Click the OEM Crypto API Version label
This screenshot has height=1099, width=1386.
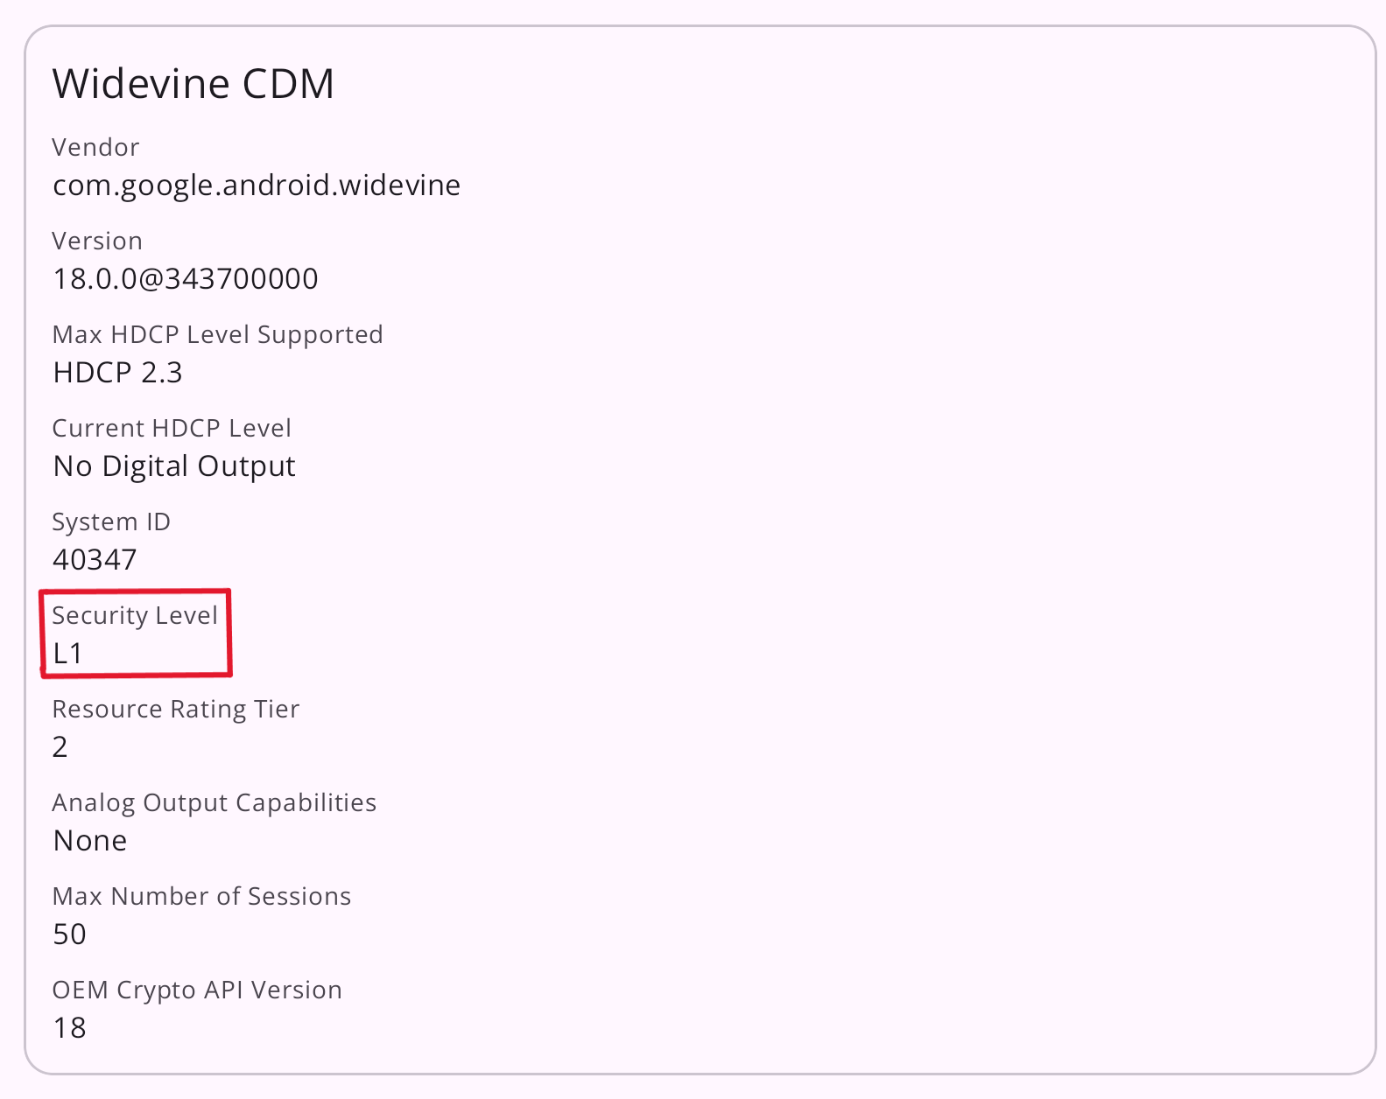197,990
